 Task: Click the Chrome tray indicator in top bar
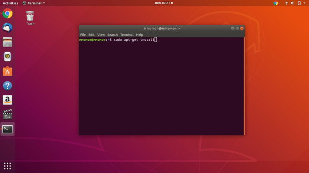tap(276, 3)
